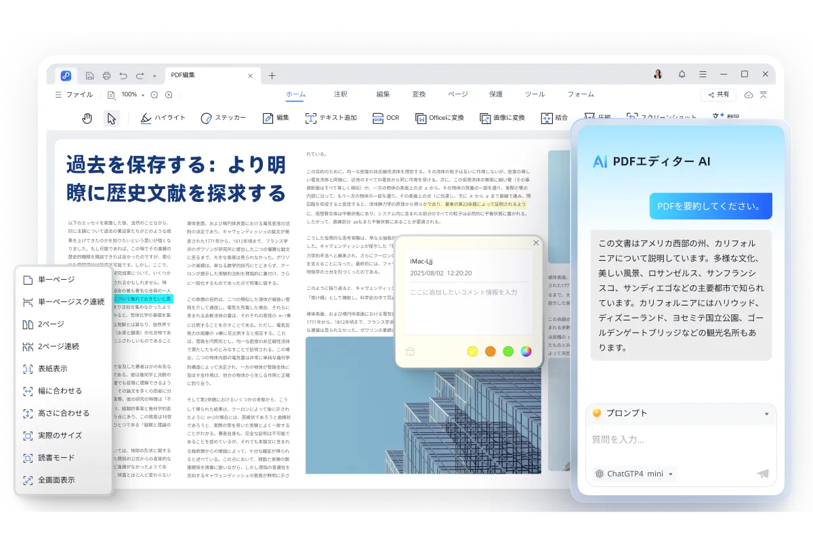Open the notifications bell

[x=682, y=74]
